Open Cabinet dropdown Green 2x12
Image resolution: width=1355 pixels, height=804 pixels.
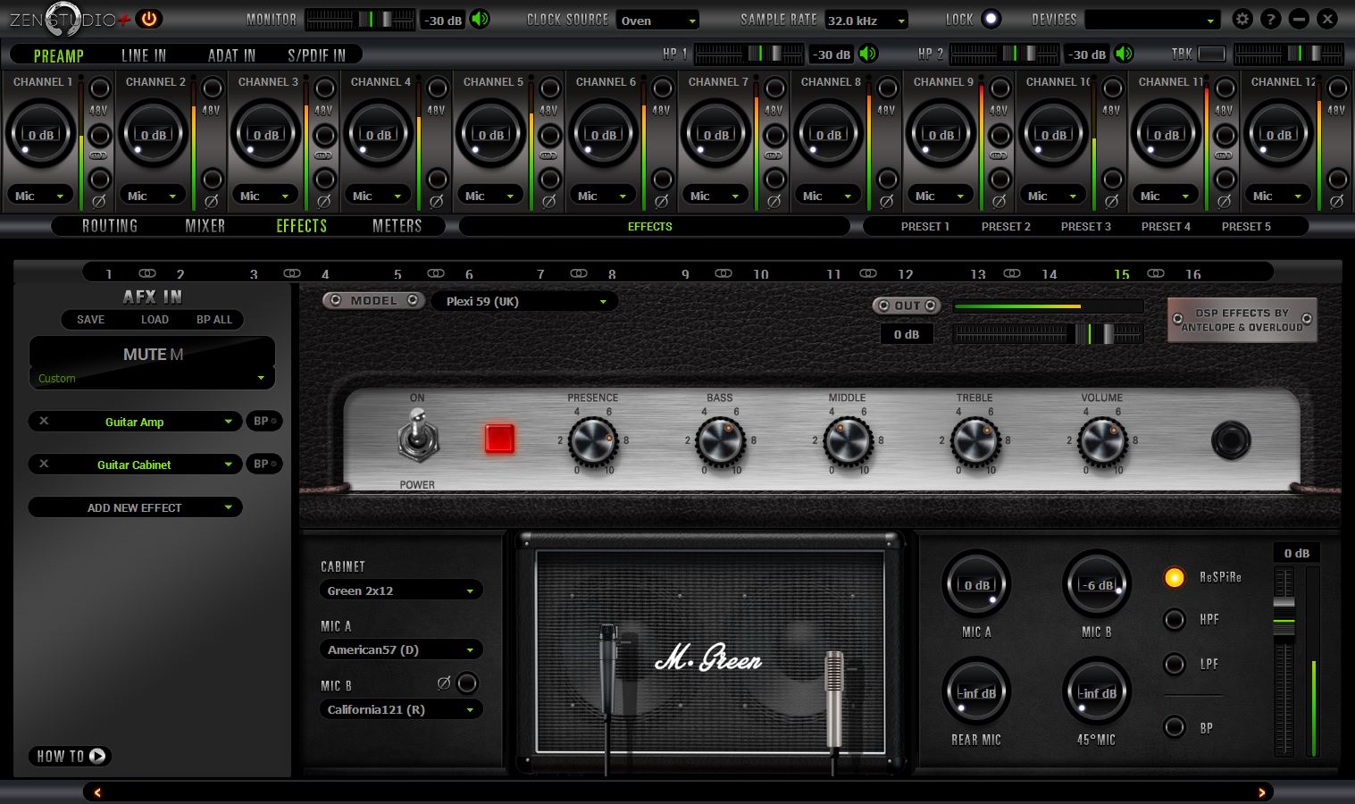[400, 590]
